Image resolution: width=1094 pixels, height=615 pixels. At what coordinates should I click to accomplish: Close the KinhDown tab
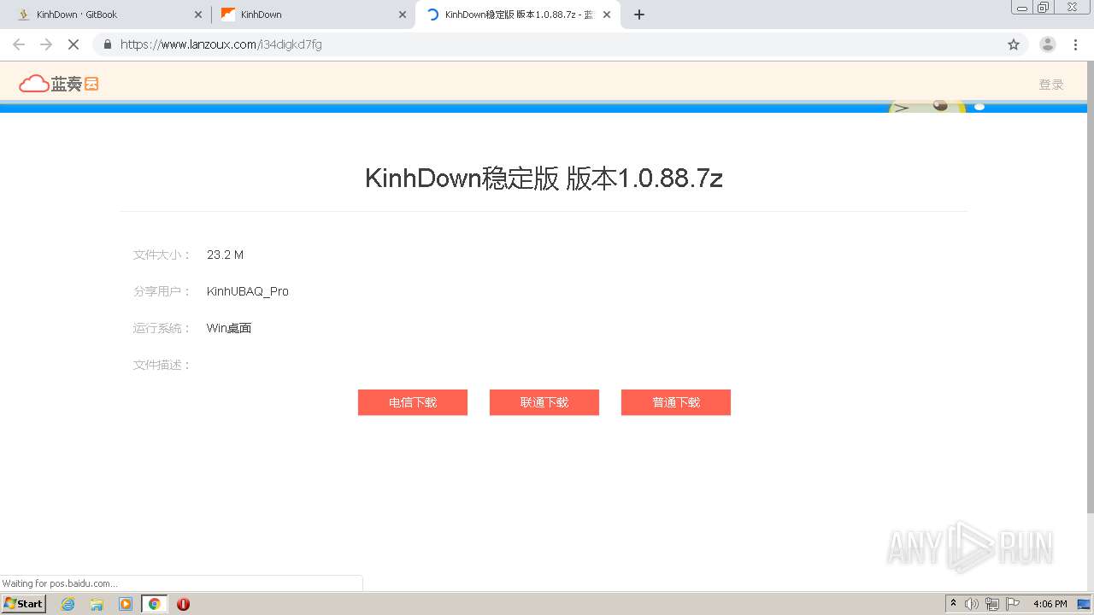[403, 15]
